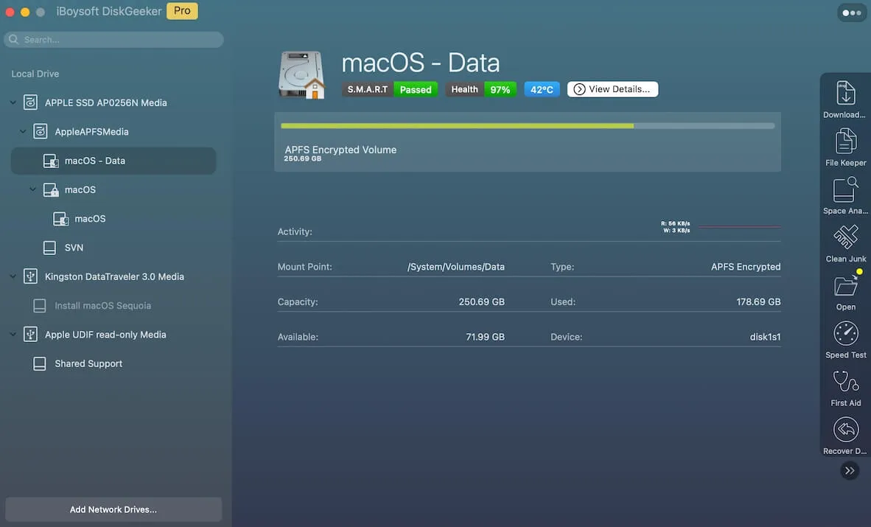Collapse the macOS volume group node
Image resolution: width=871 pixels, height=527 pixels.
click(32, 189)
